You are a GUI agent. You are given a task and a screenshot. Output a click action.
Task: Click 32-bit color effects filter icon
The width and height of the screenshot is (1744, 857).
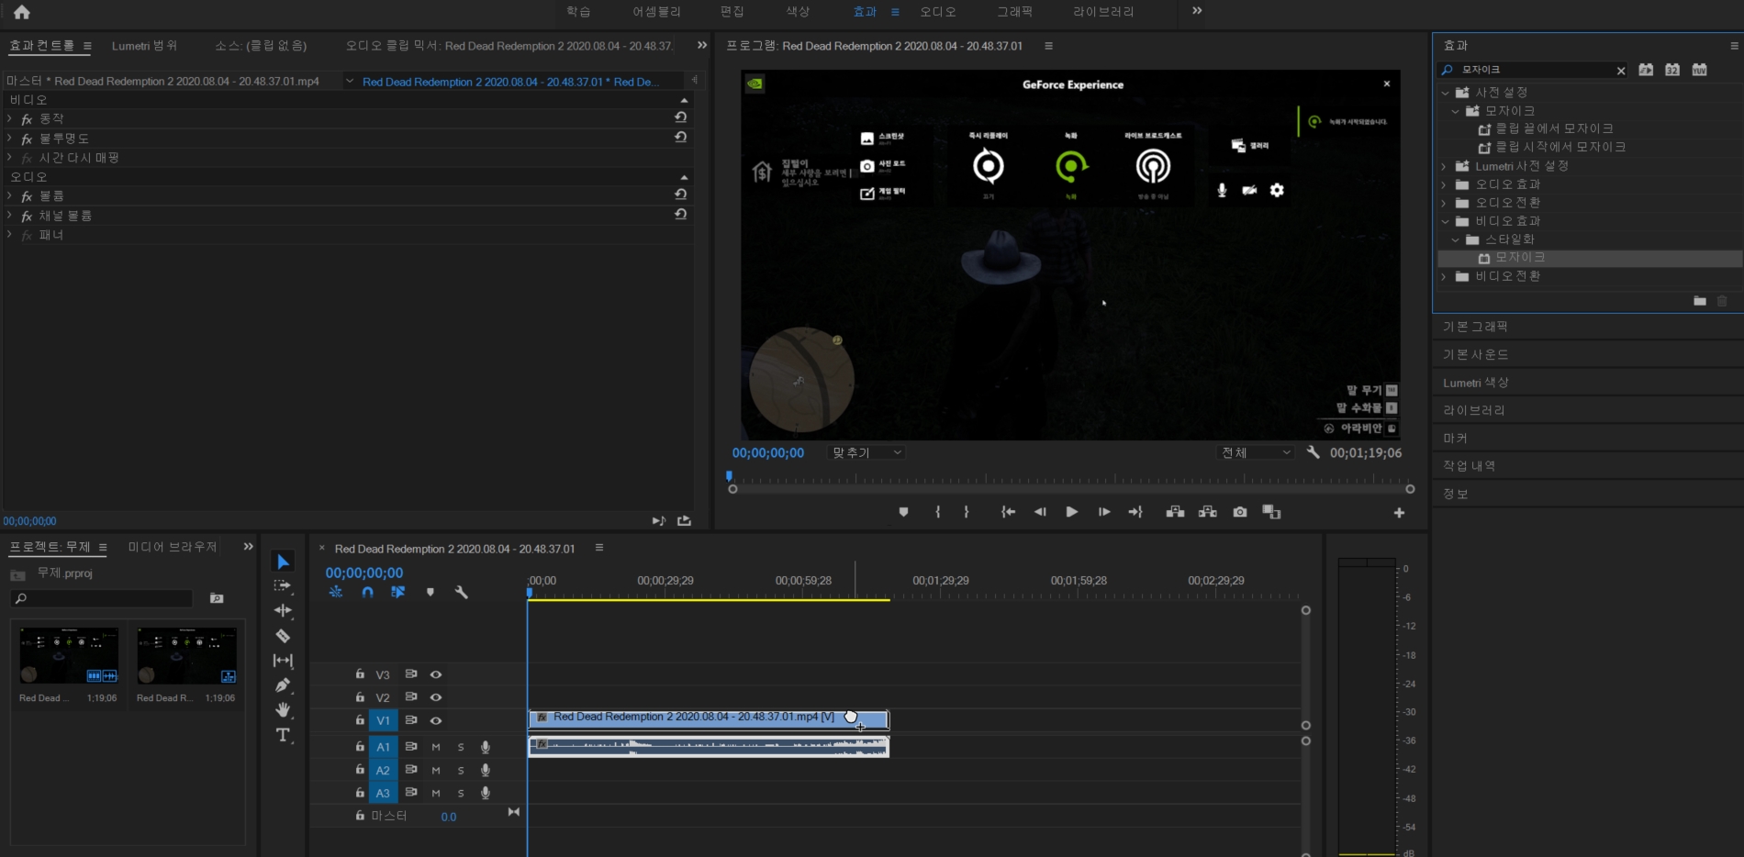pos(1672,70)
